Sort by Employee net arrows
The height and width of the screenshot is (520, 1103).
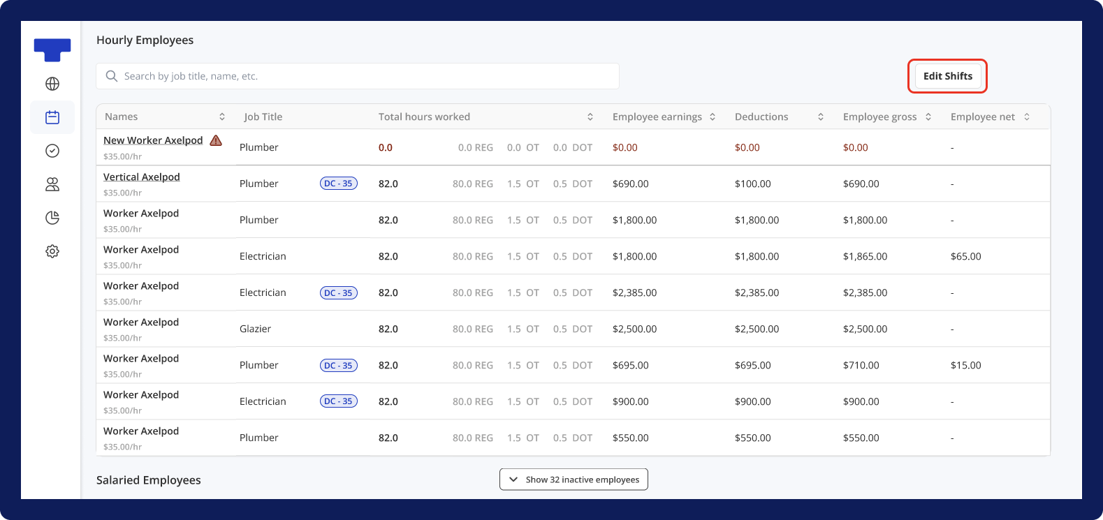pos(1027,117)
